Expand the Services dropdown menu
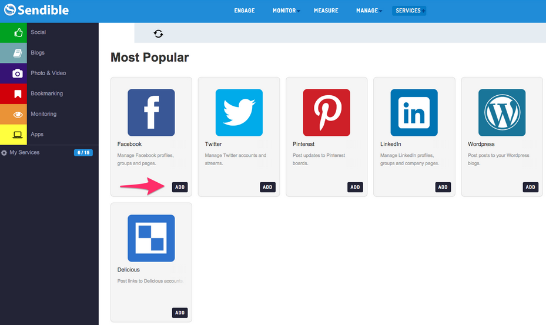The width and height of the screenshot is (546, 325). [x=409, y=11]
